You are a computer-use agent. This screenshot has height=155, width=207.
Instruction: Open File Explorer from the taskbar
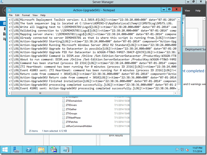tap(41, 150)
